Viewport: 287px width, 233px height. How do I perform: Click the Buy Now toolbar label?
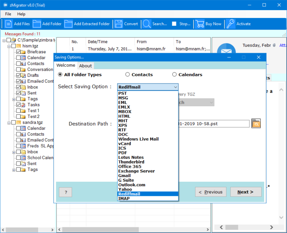click(213, 24)
